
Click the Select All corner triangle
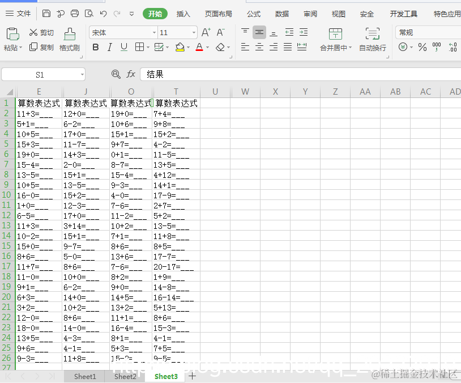click(10, 92)
